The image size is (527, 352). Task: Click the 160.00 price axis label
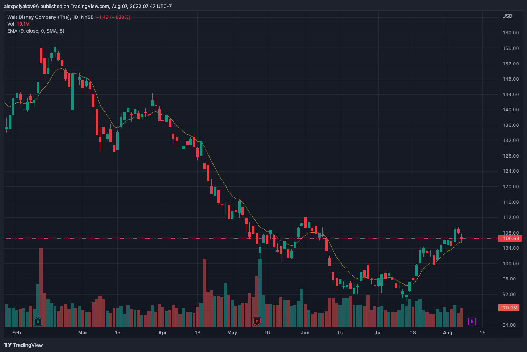coord(511,33)
